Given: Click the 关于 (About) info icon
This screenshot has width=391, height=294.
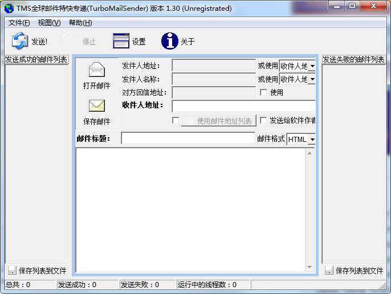Looking at the screenshot, I should tap(170, 41).
